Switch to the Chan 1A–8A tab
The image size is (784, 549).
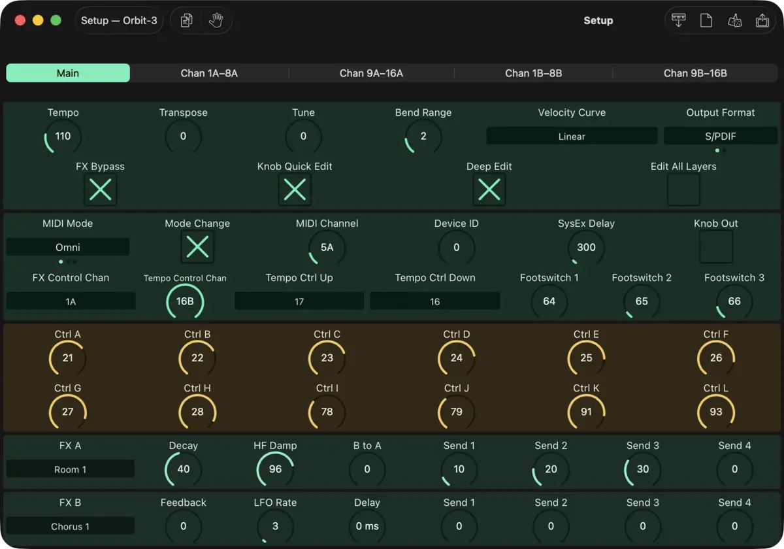(x=209, y=73)
